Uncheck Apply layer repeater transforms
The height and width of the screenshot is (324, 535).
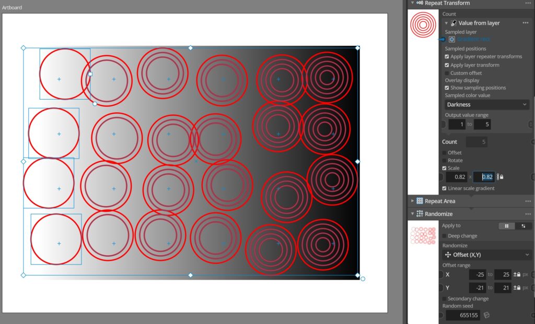447,56
